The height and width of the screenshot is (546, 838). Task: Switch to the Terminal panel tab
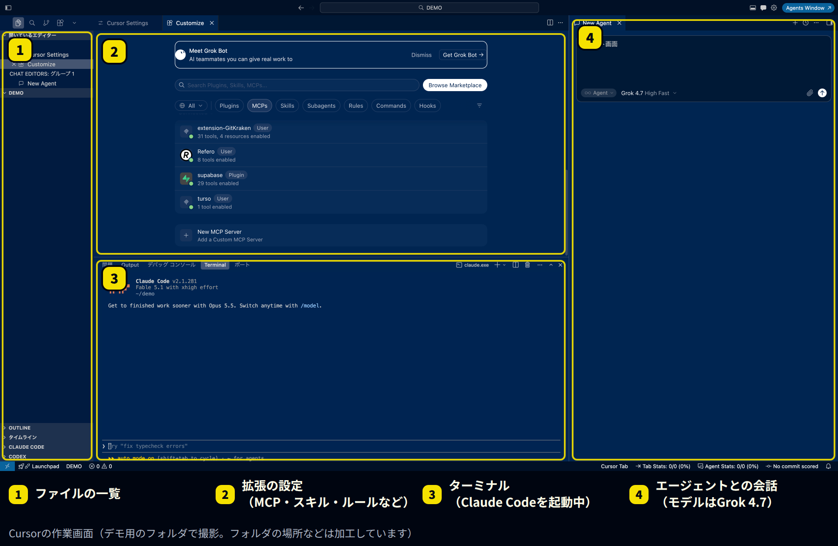tap(215, 265)
